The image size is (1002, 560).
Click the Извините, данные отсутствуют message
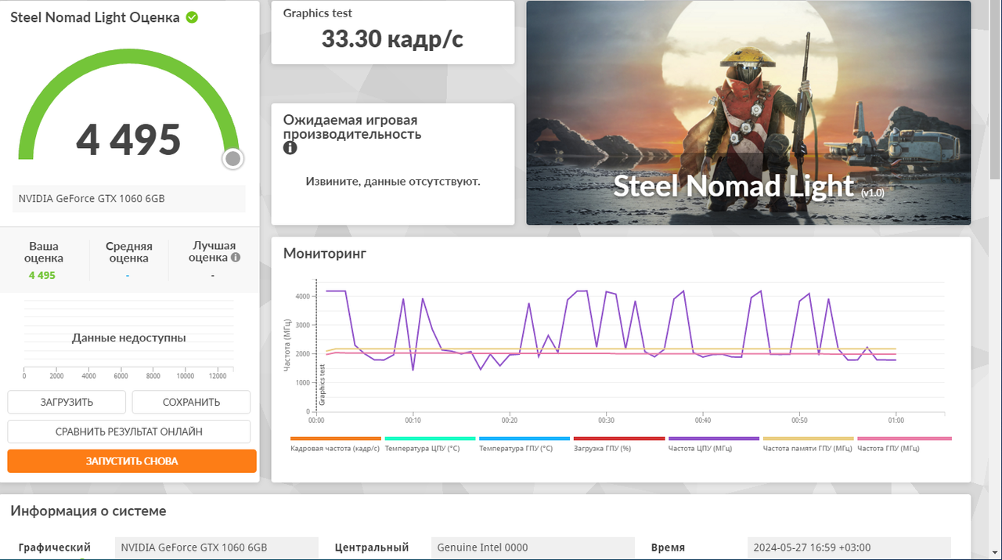click(x=393, y=181)
